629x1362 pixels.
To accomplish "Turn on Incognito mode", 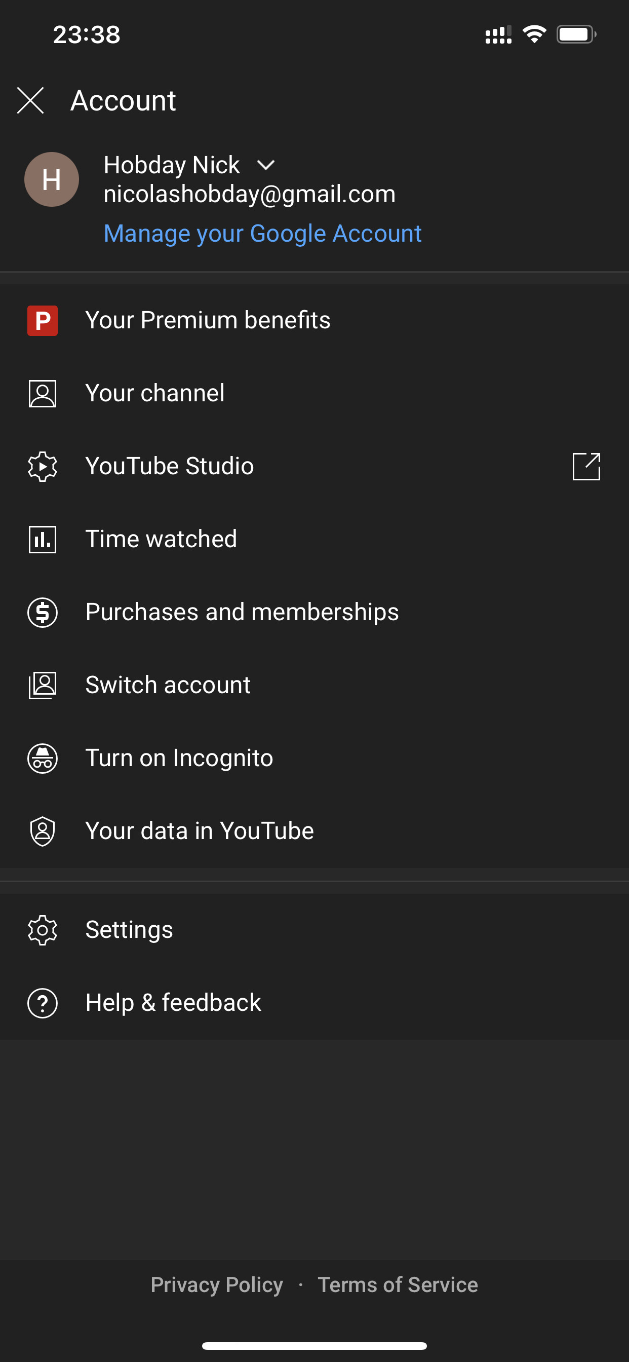I will (179, 758).
